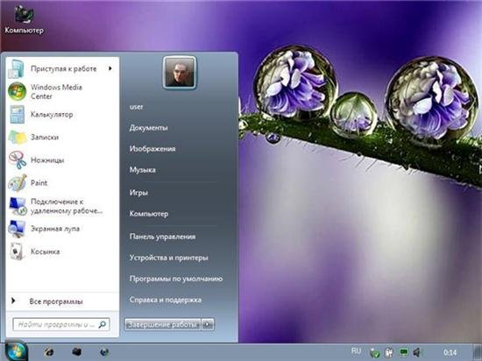Open Справка и поддержка
The height and width of the screenshot is (361, 482).
point(166,300)
